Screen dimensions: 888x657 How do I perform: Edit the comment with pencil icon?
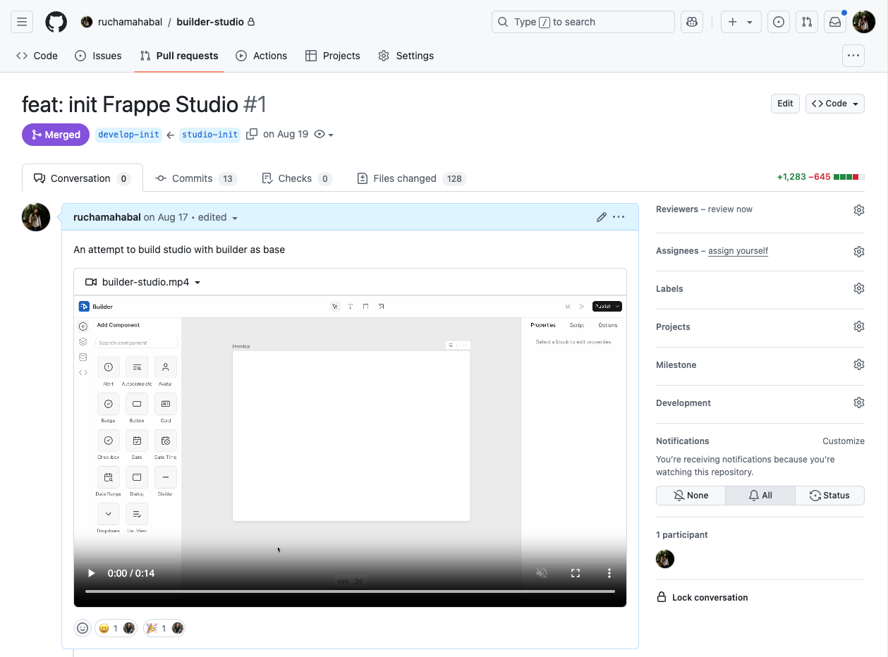(x=602, y=217)
